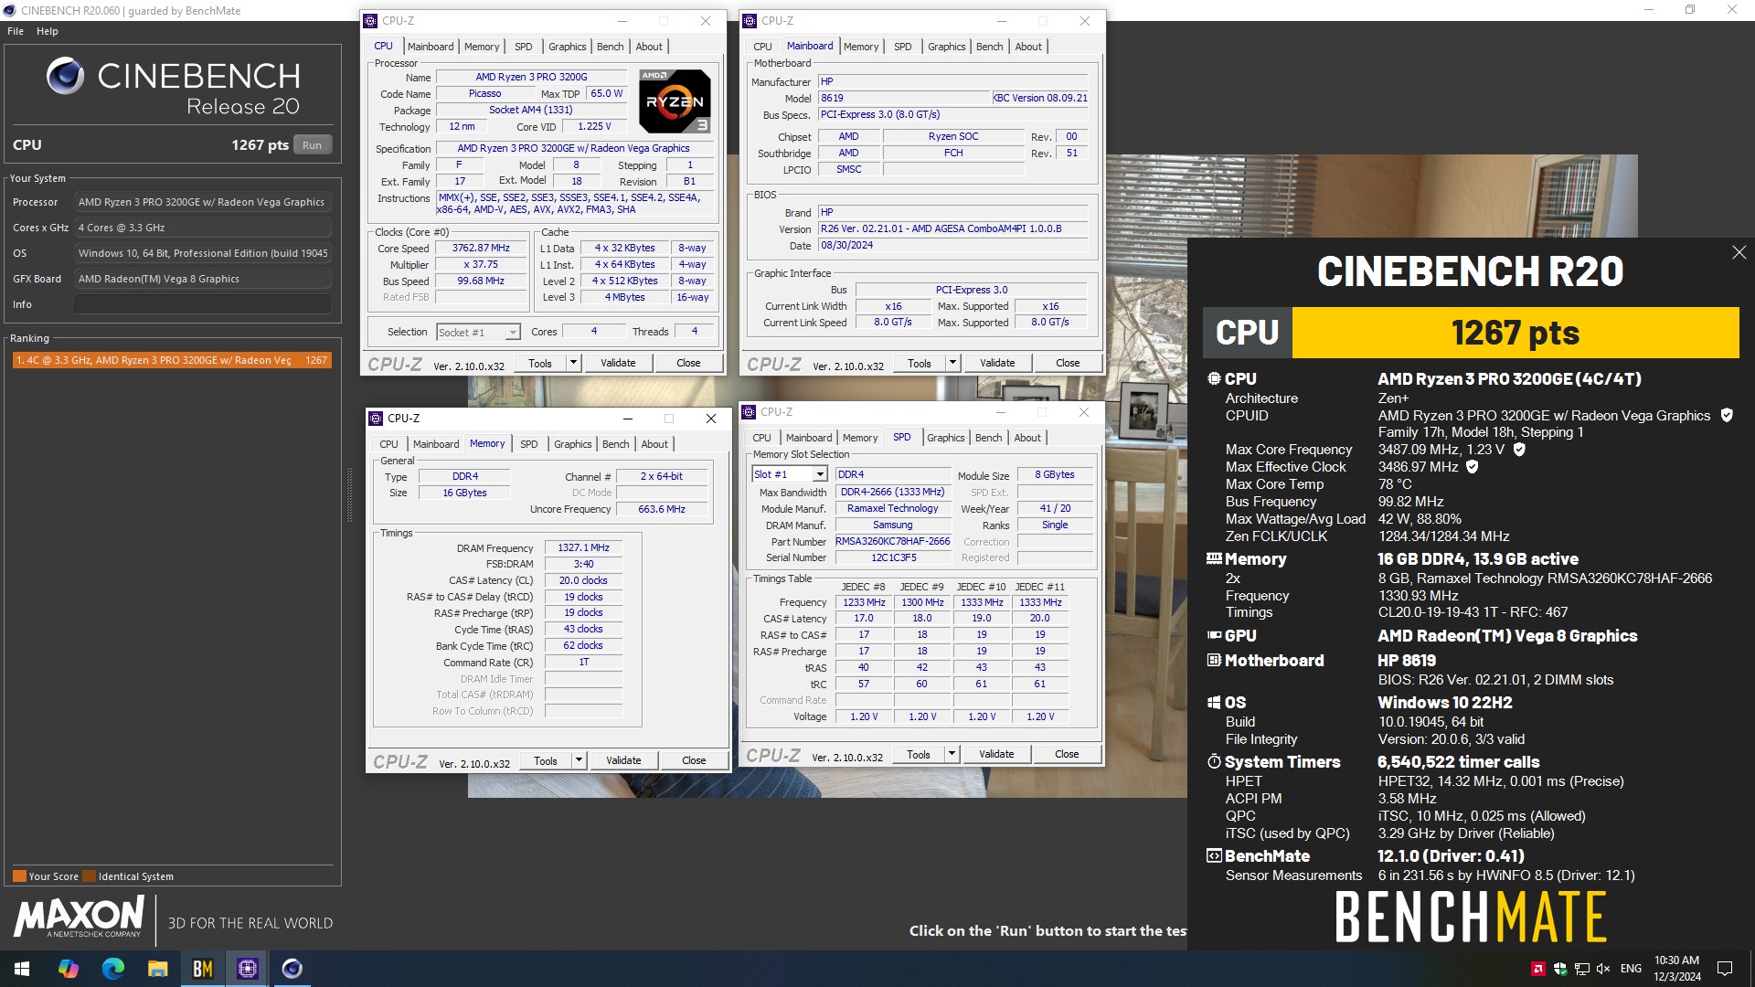The width and height of the screenshot is (1755, 987).
Task: Click the CPU chip icon in the BenchMate panel
Action: point(1214,378)
